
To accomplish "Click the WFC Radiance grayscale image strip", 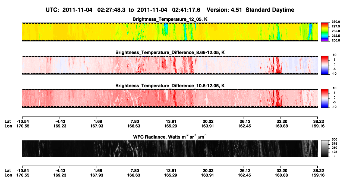I will click(x=170, y=149).
